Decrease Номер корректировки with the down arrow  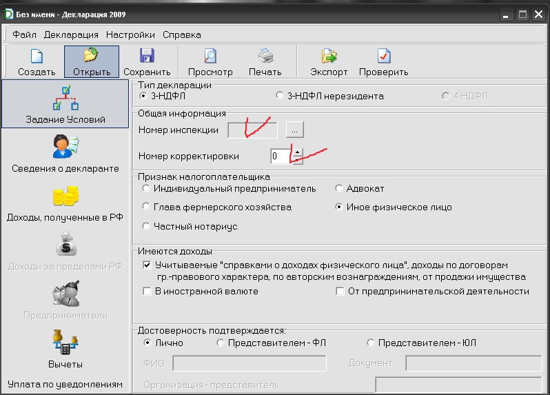point(297,161)
